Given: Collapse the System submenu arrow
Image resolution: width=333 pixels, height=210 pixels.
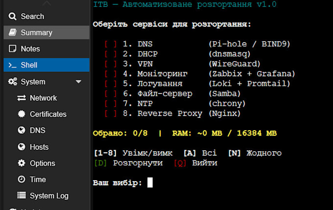Looking at the screenshot, I should point(78,82).
